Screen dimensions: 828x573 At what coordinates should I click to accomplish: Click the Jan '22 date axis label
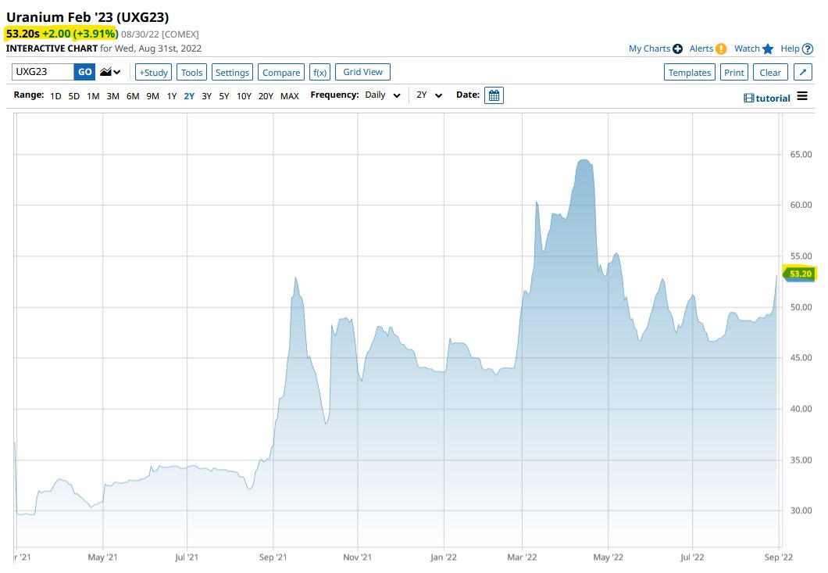pos(444,557)
